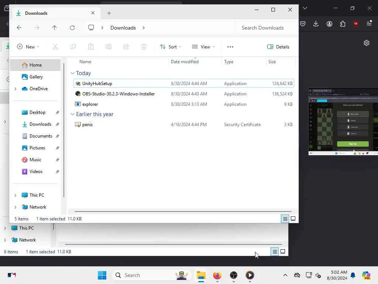Click the Delete trash icon

click(144, 47)
